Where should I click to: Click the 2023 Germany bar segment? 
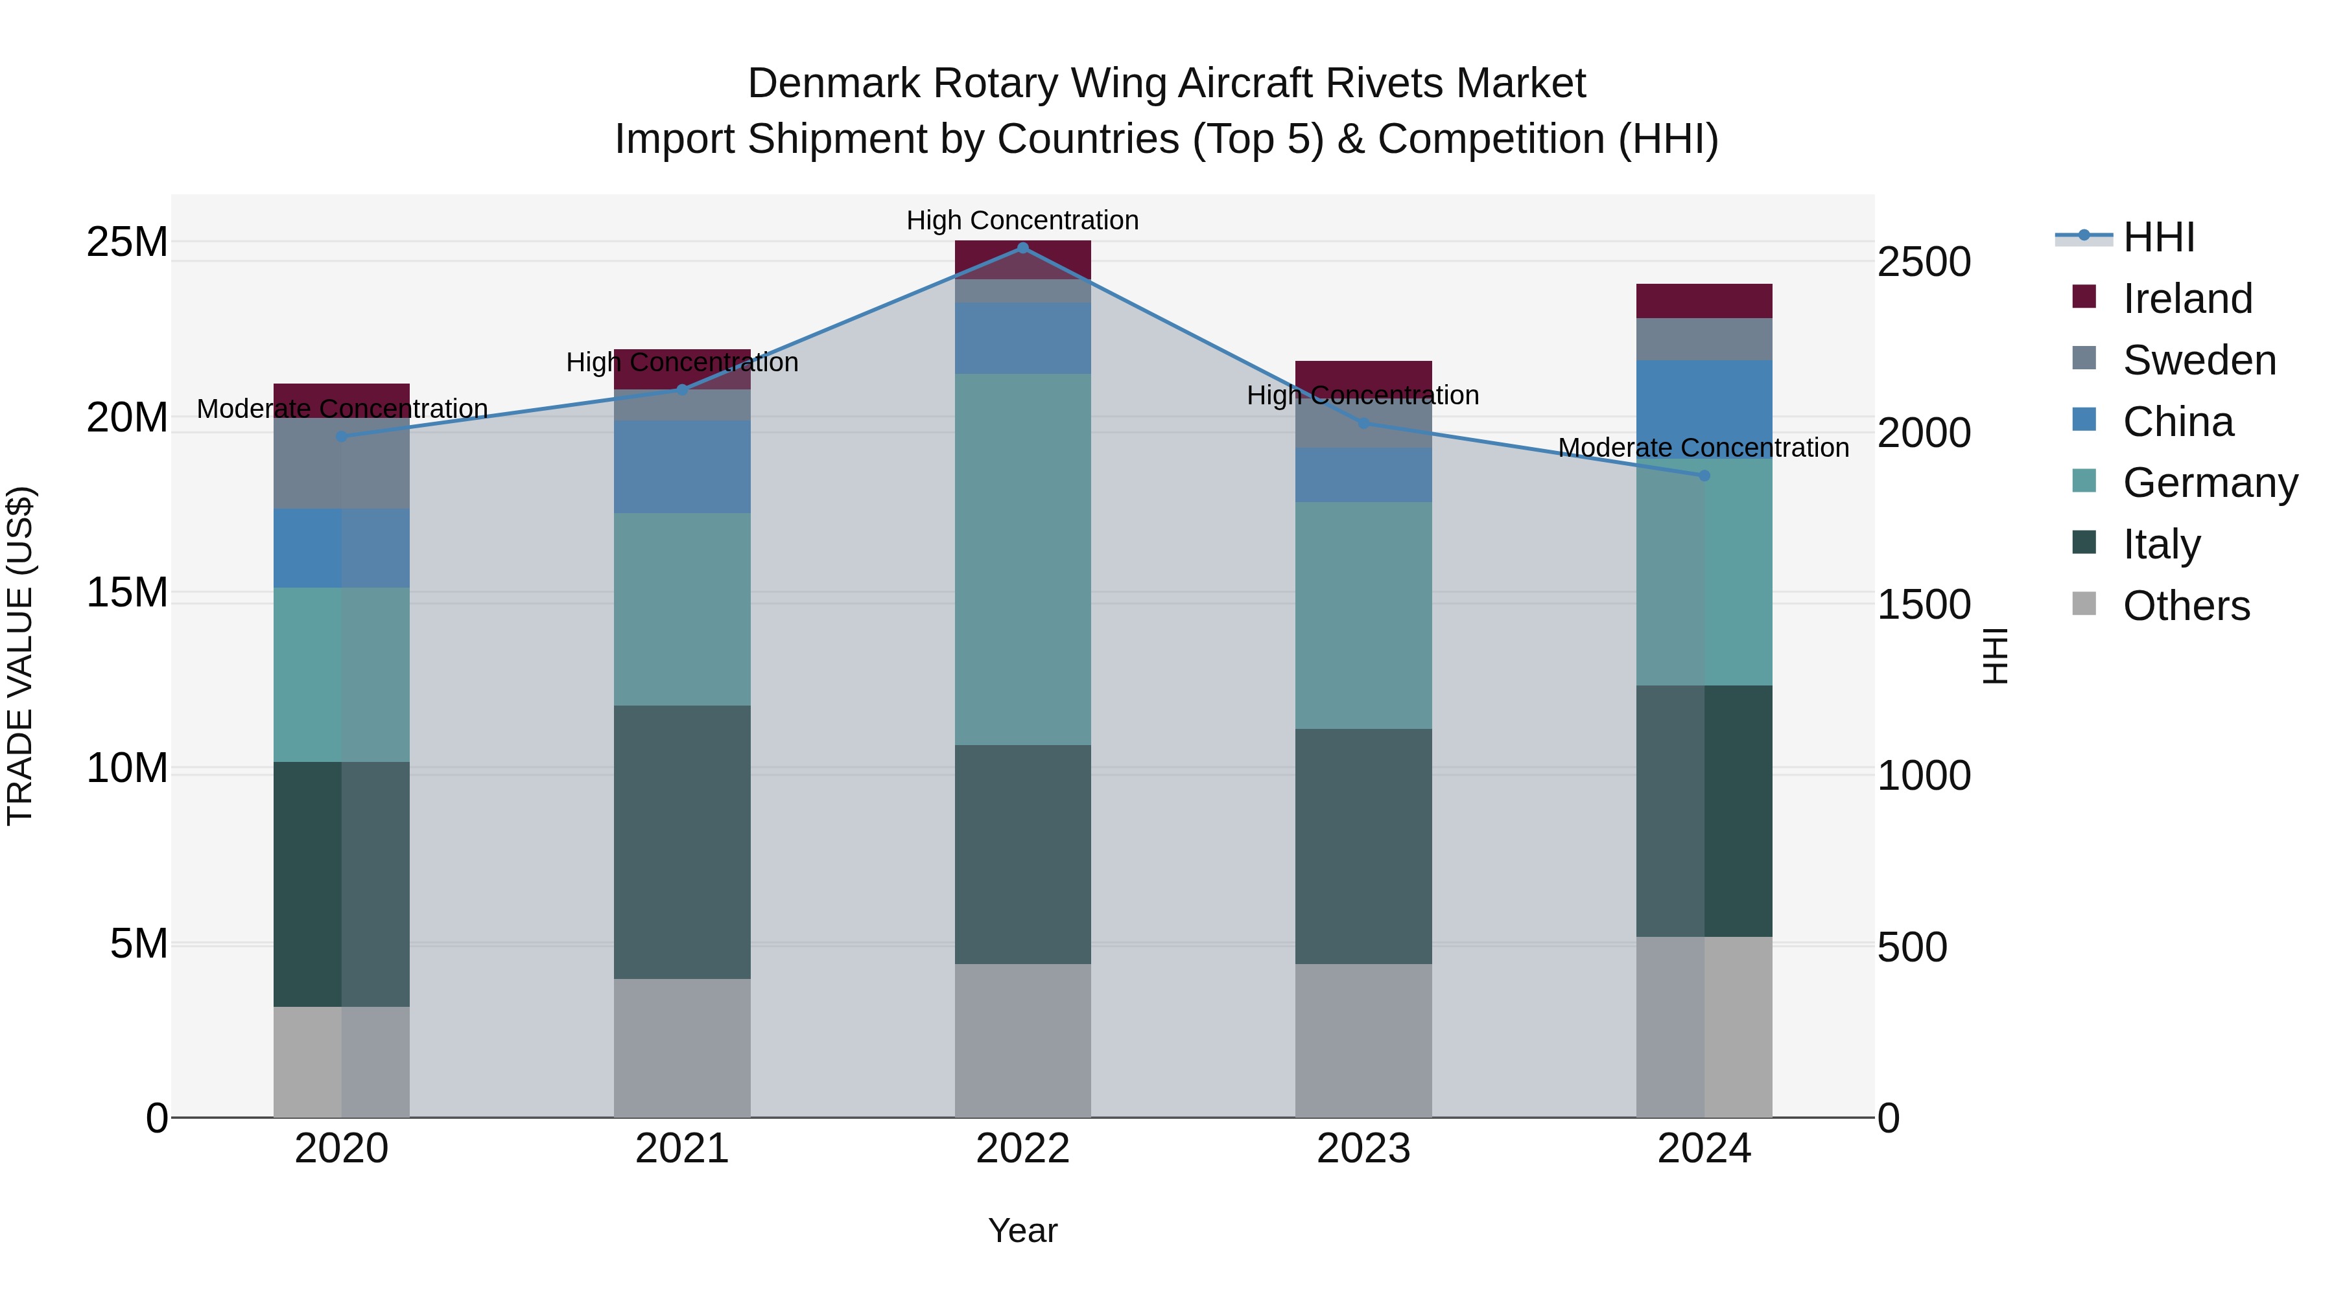pos(1363,616)
